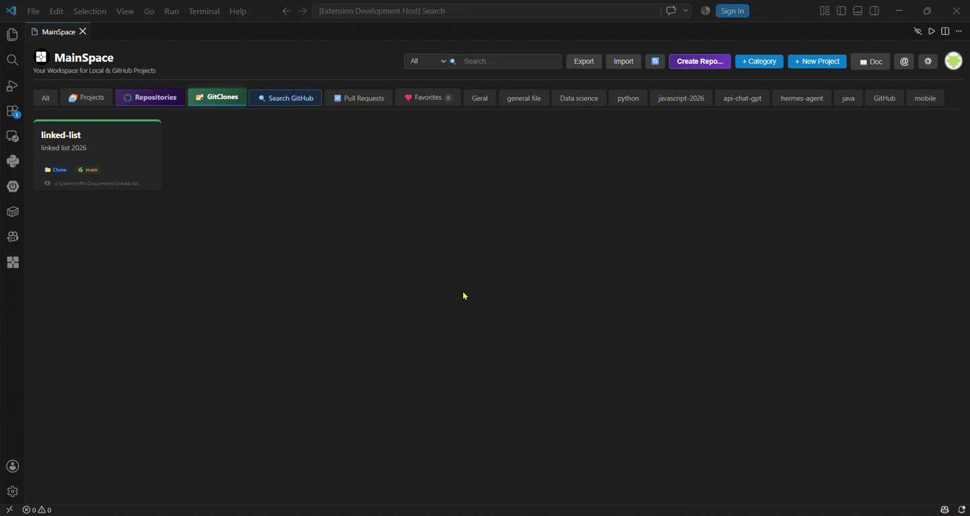
Task: Open the notifications bell in the status bar
Action: 962,510
